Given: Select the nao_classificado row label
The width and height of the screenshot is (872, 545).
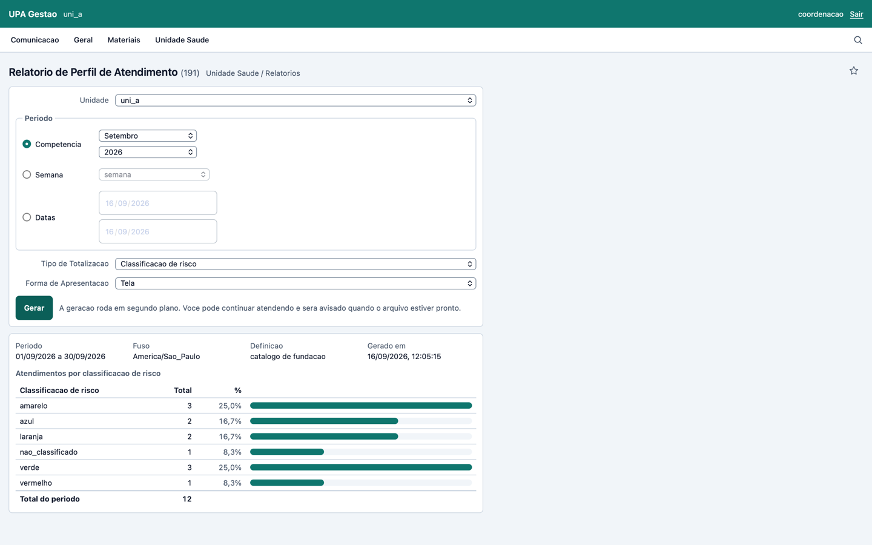Looking at the screenshot, I should pos(48,452).
